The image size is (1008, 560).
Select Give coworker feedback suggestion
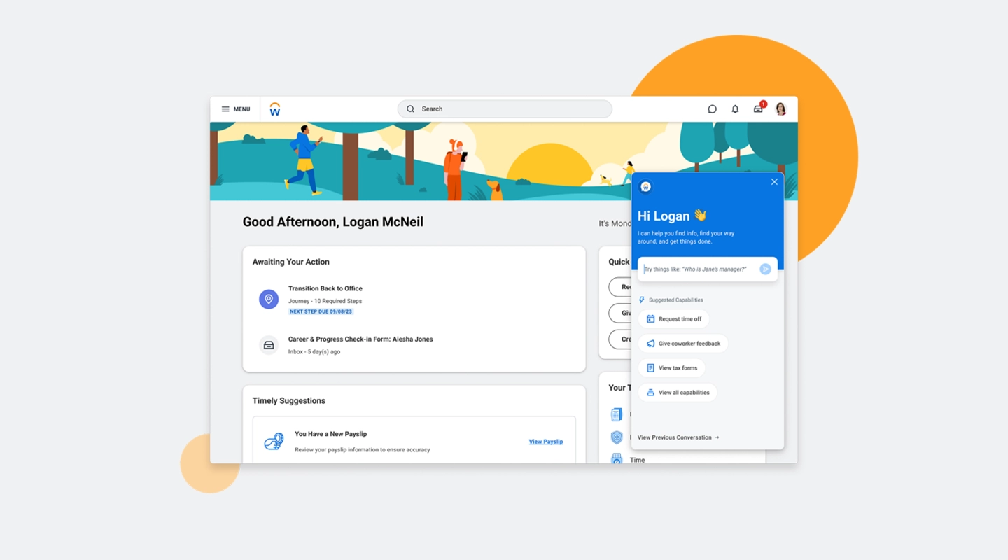[683, 344]
